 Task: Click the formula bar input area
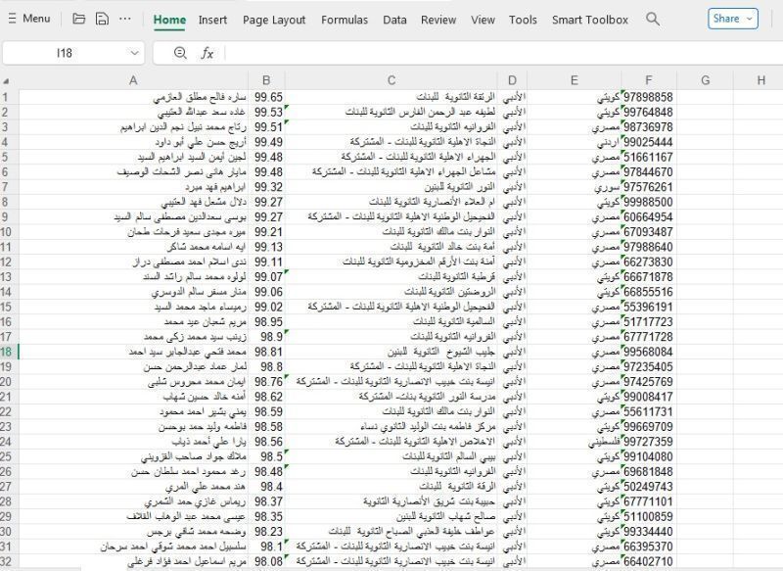click(503, 53)
